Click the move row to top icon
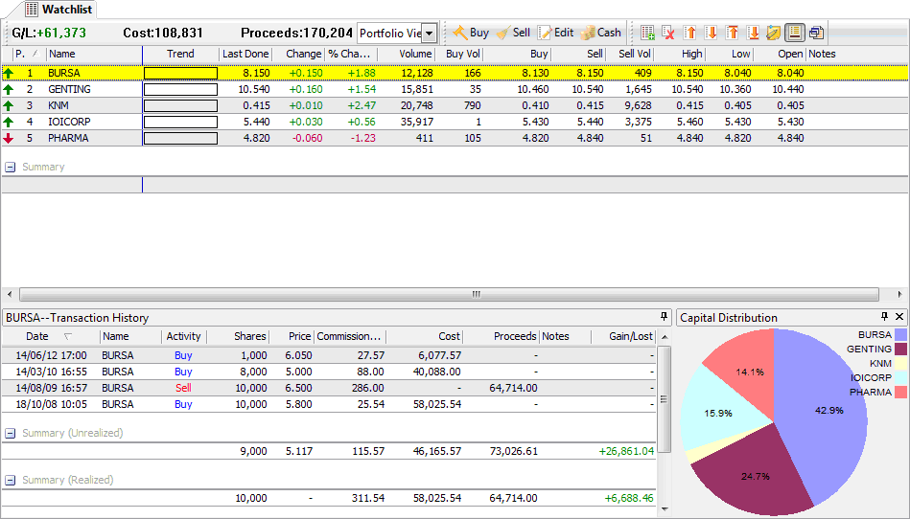This screenshot has height=519, width=910. click(x=732, y=33)
